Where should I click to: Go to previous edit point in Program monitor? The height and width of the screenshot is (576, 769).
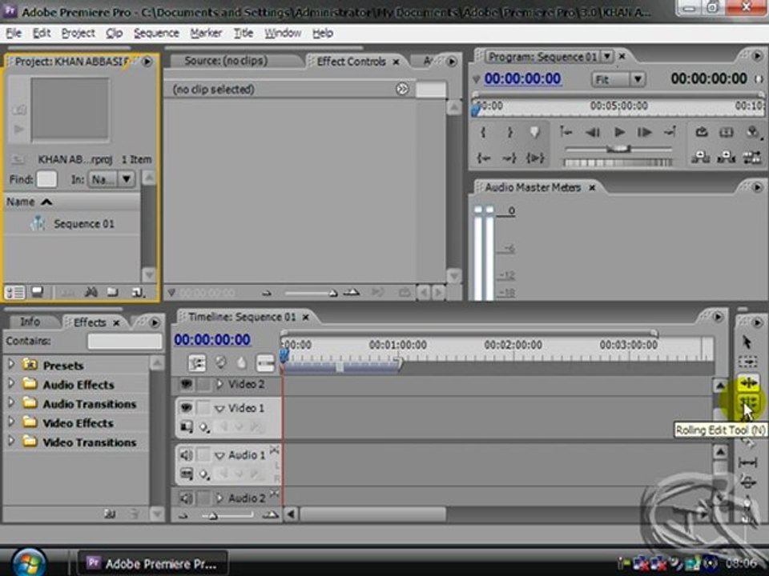pyautogui.click(x=566, y=132)
